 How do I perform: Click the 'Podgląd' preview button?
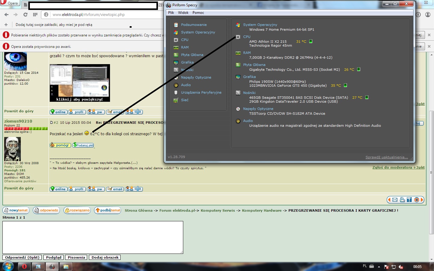(54, 257)
